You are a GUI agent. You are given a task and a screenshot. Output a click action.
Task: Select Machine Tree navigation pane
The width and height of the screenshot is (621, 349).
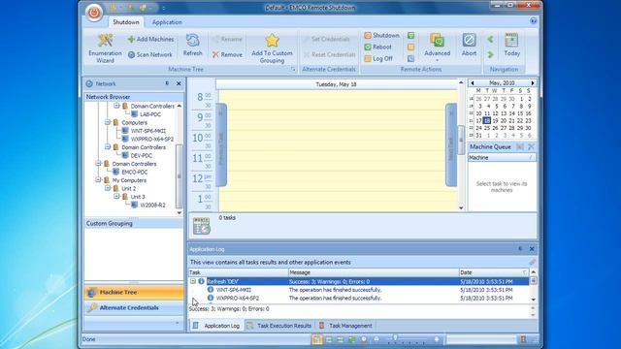134,293
